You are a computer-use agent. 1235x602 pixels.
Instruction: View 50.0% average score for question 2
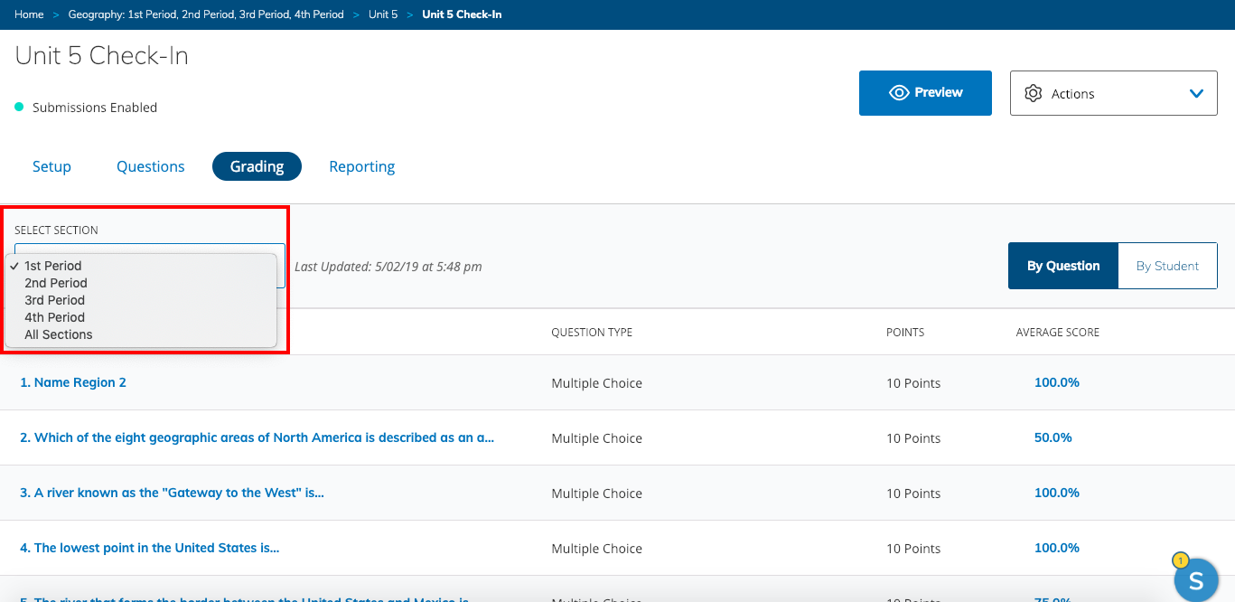click(x=1053, y=437)
